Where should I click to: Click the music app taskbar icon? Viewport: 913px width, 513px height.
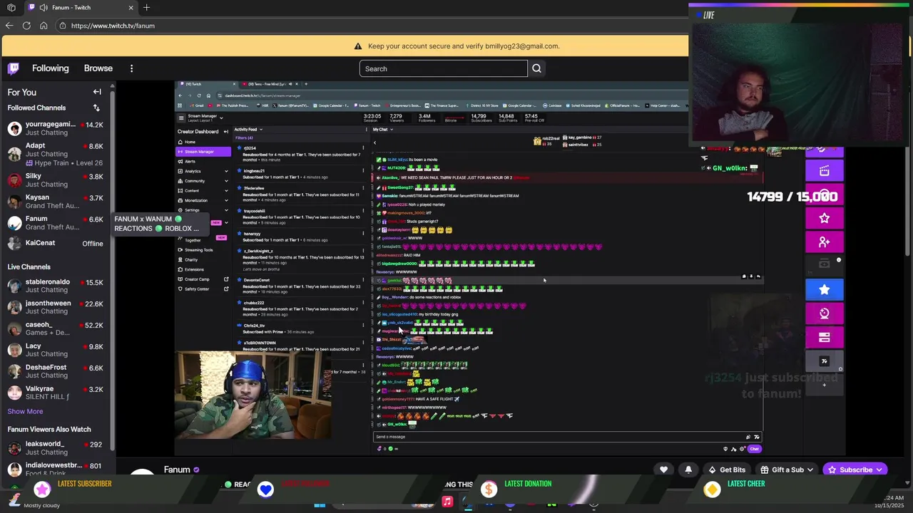tap(447, 502)
